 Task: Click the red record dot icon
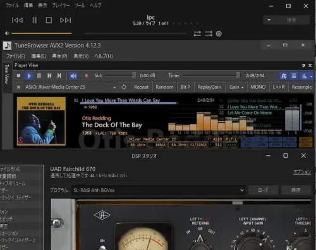tap(86, 76)
